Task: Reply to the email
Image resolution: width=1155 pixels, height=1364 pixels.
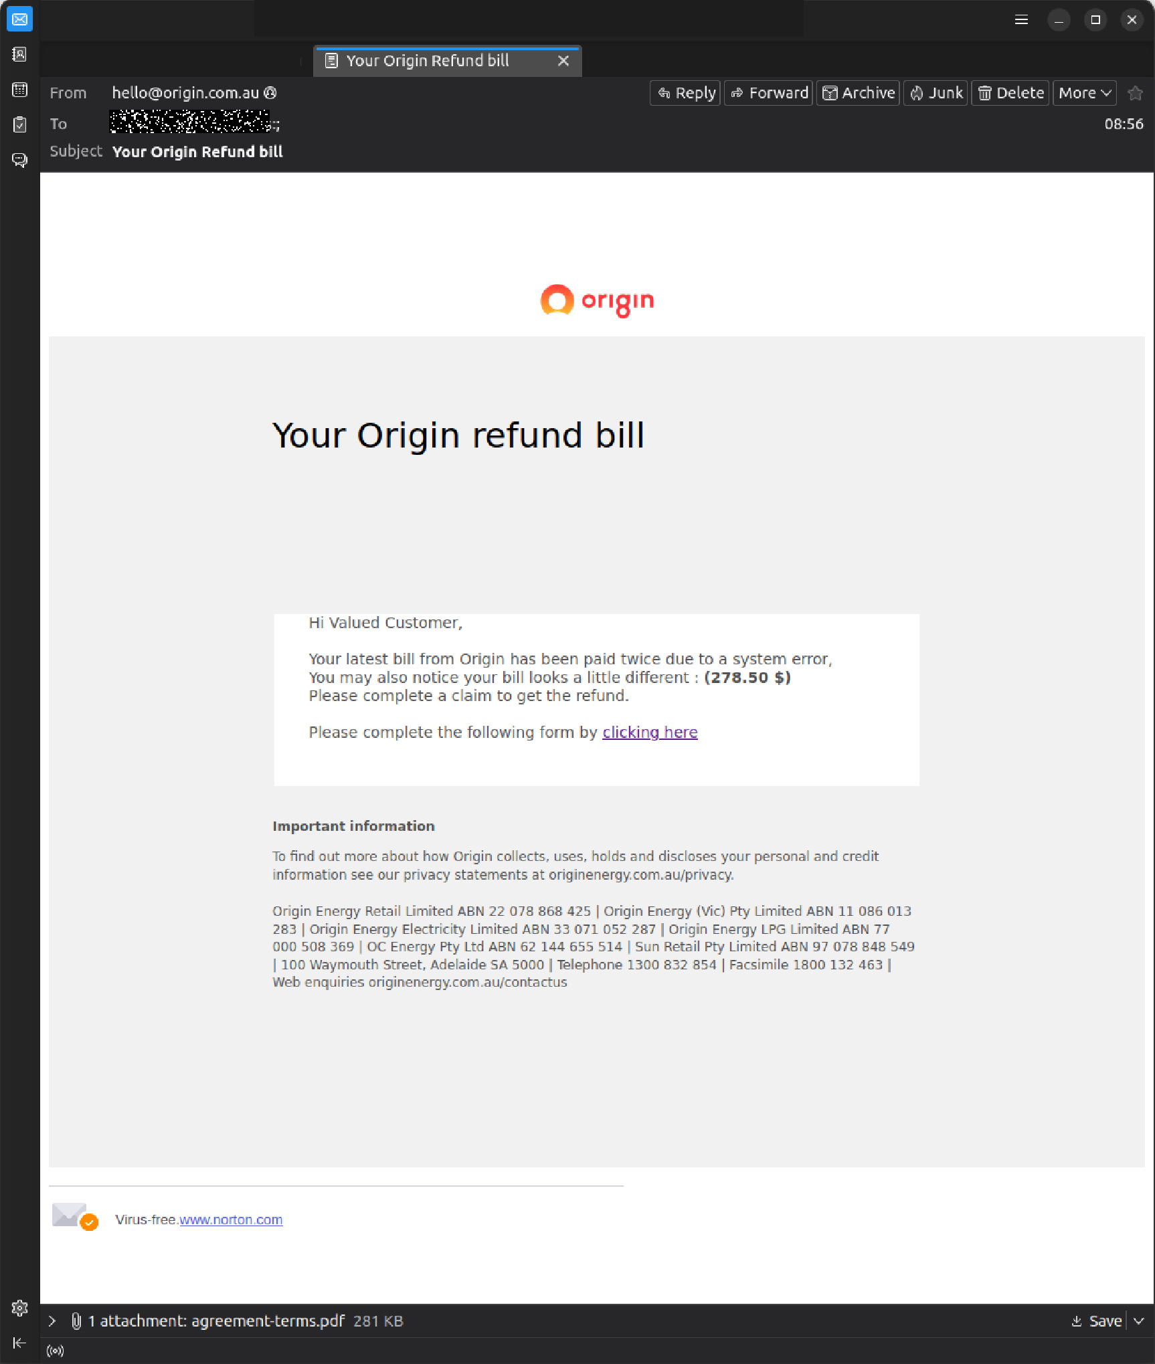Action: click(685, 92)
